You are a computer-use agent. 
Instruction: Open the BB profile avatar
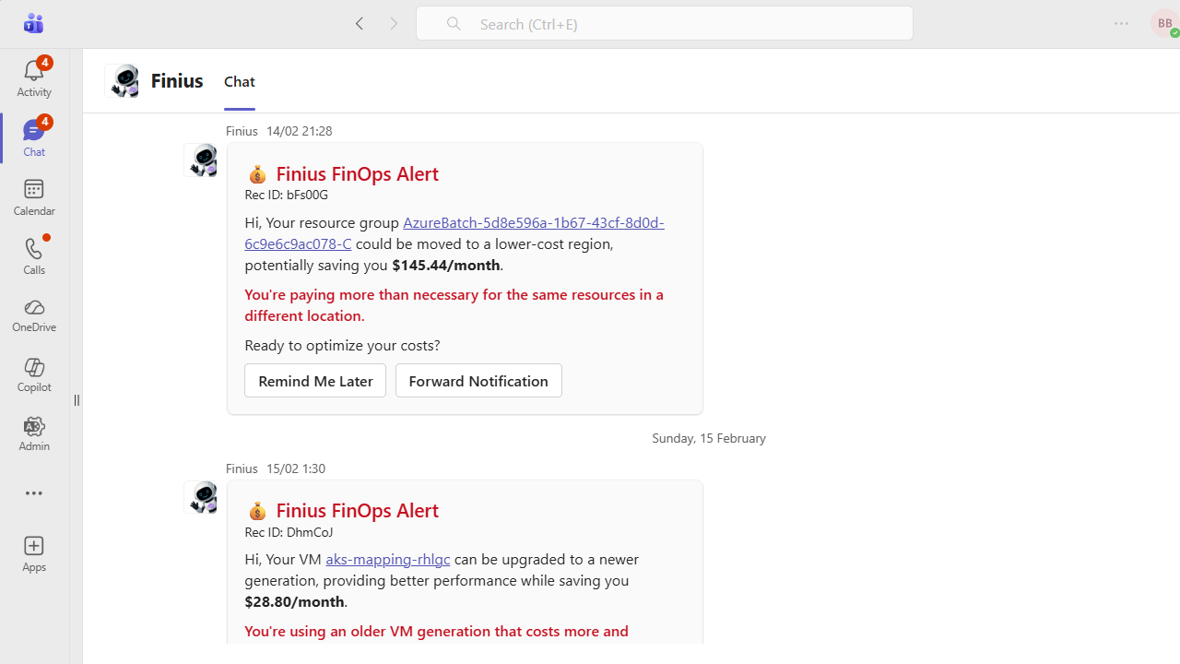[x=1164, y=23]
